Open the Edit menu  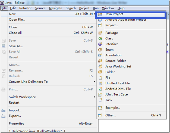13,8
